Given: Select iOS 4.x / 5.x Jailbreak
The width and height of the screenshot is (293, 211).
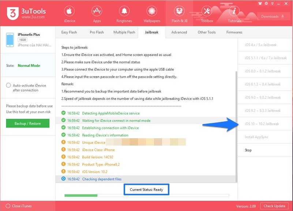Looking at the screenshot, I should (265, 45).
